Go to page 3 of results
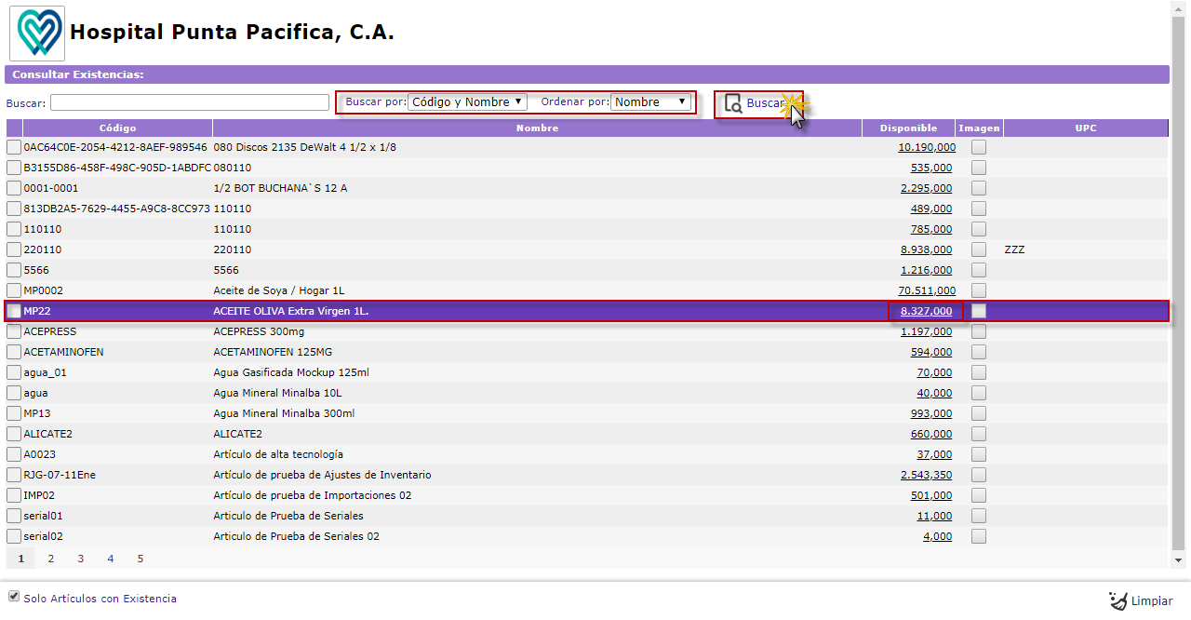 pyautogui.click(x=81, y=559)
